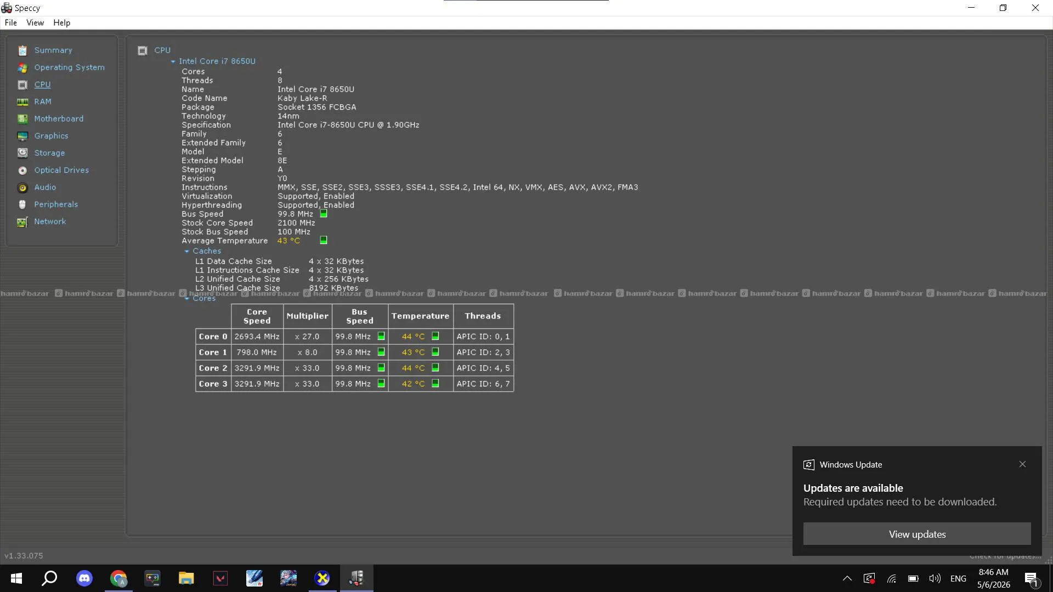The height and width of the screenshot is (592, 1053).
Task: Click the Average Temperature green indicator
Action: click(x=324, y=240)
